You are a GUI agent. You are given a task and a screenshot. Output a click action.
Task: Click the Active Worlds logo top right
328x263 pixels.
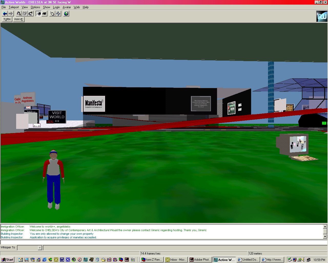point(322,16)
